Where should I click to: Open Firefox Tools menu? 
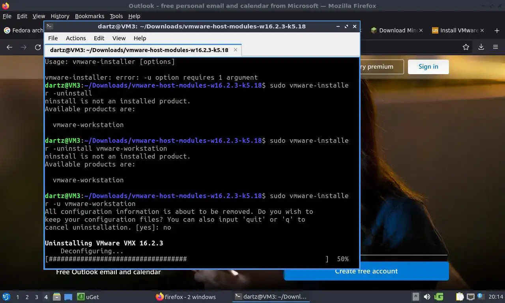116,16
